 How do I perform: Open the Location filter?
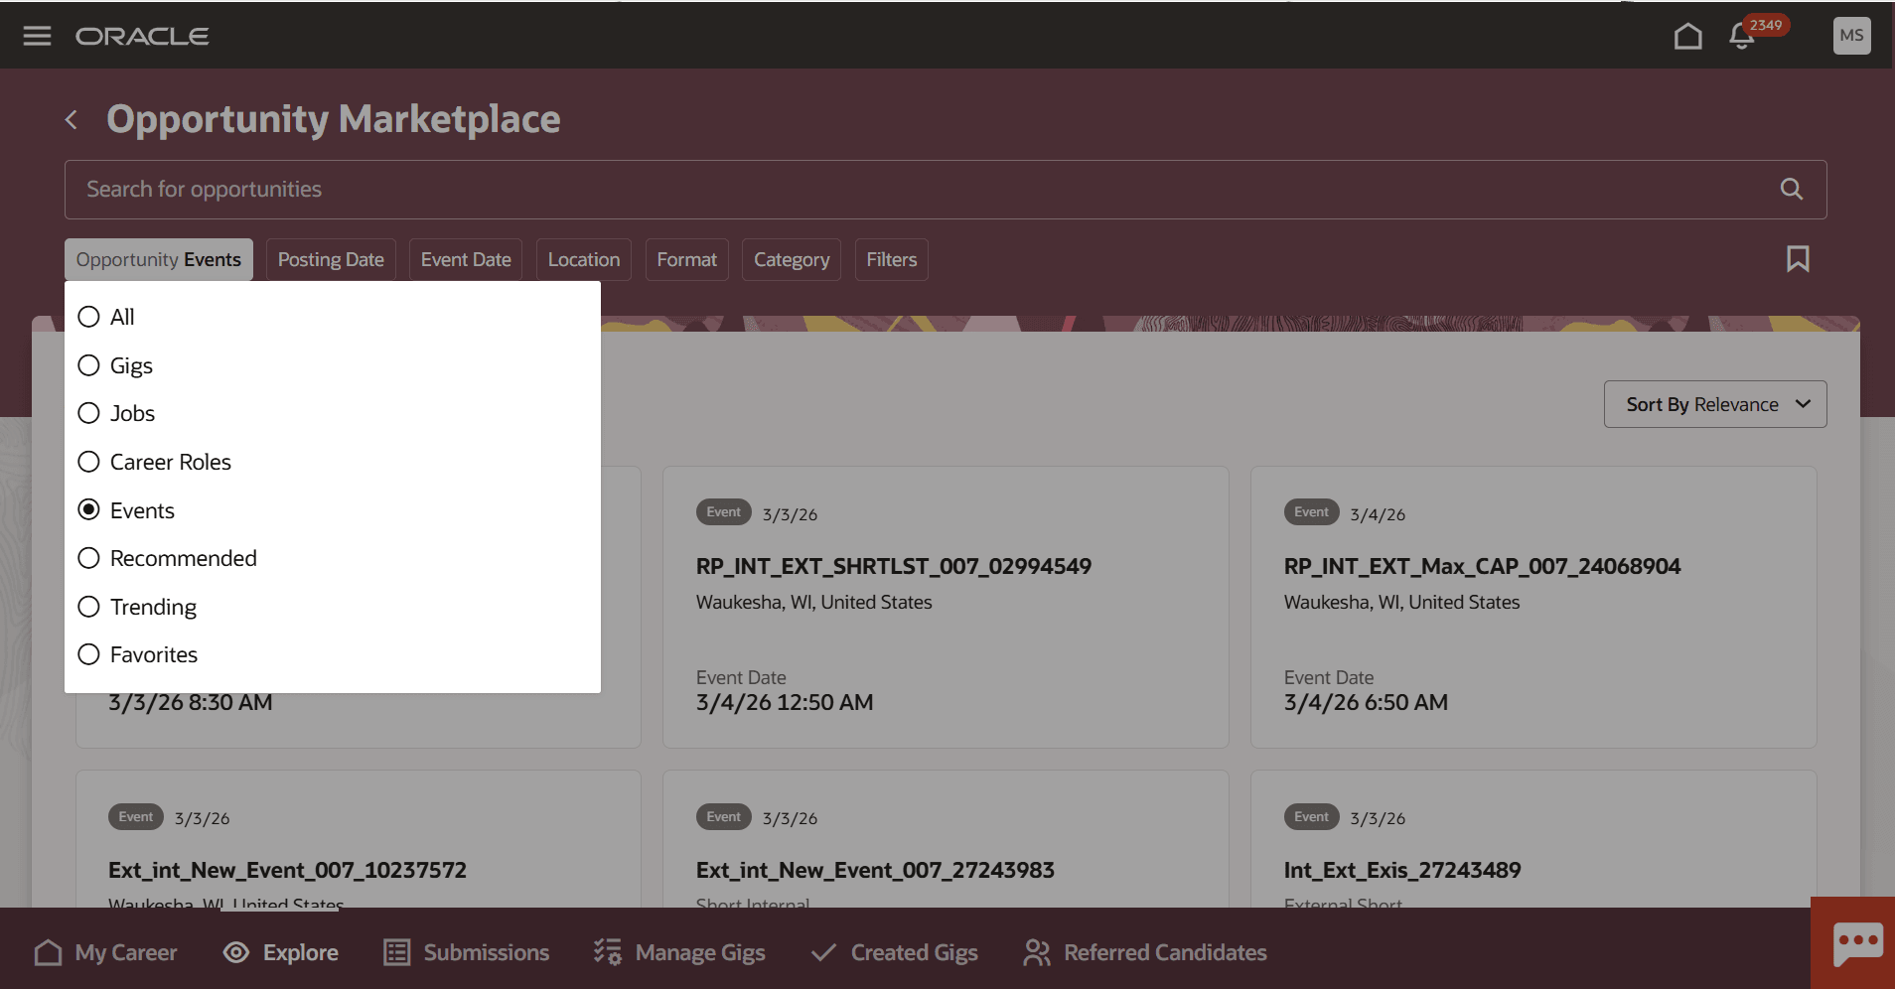pos(584,259)
